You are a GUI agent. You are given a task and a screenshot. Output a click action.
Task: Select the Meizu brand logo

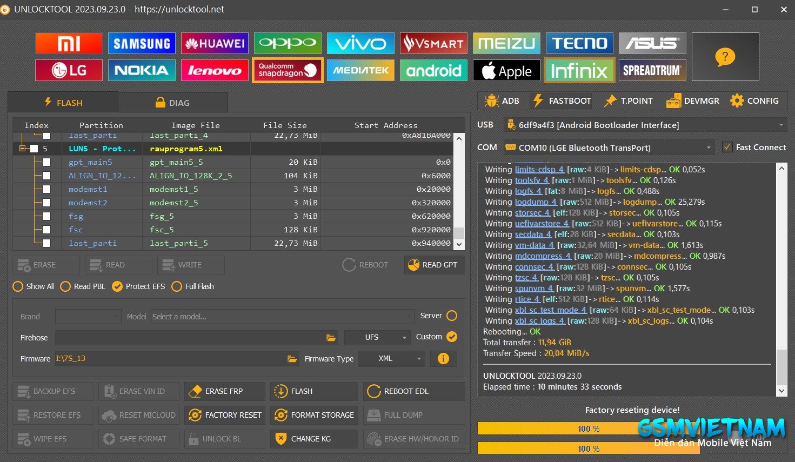(506, 43)
